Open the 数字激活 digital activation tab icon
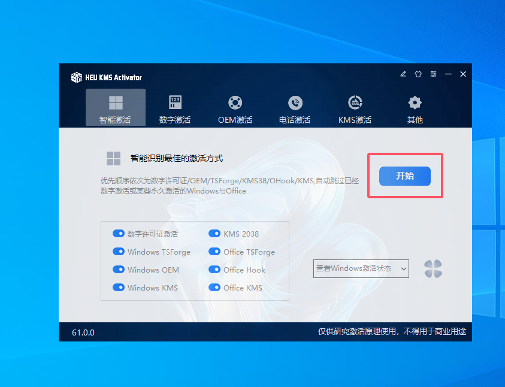 point(175,102)
